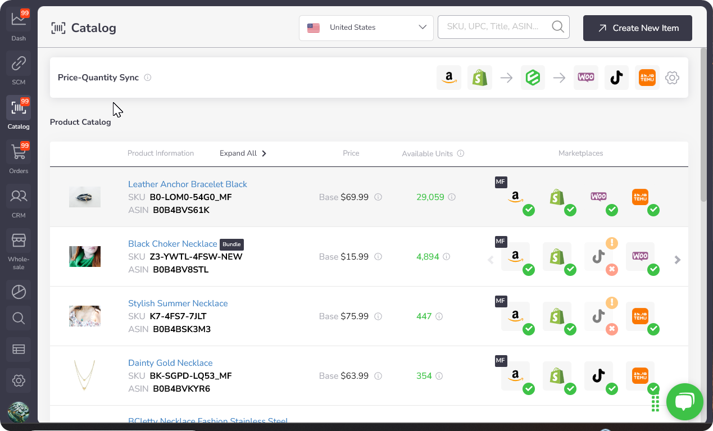
Task: Click the SKU, UPC, Title search field
Action: (x=494, y=26)
